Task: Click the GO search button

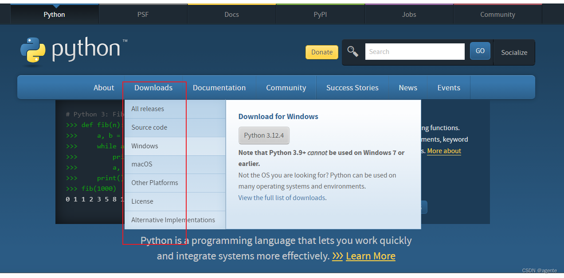Action: [x=480, y=51]
